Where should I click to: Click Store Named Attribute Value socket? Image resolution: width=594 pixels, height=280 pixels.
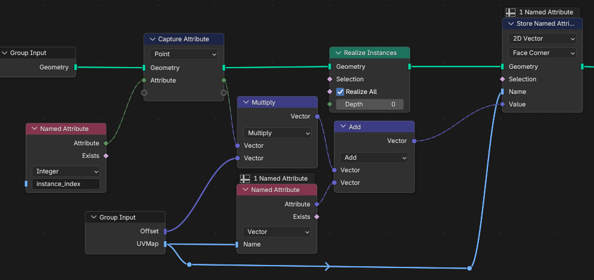502,104
